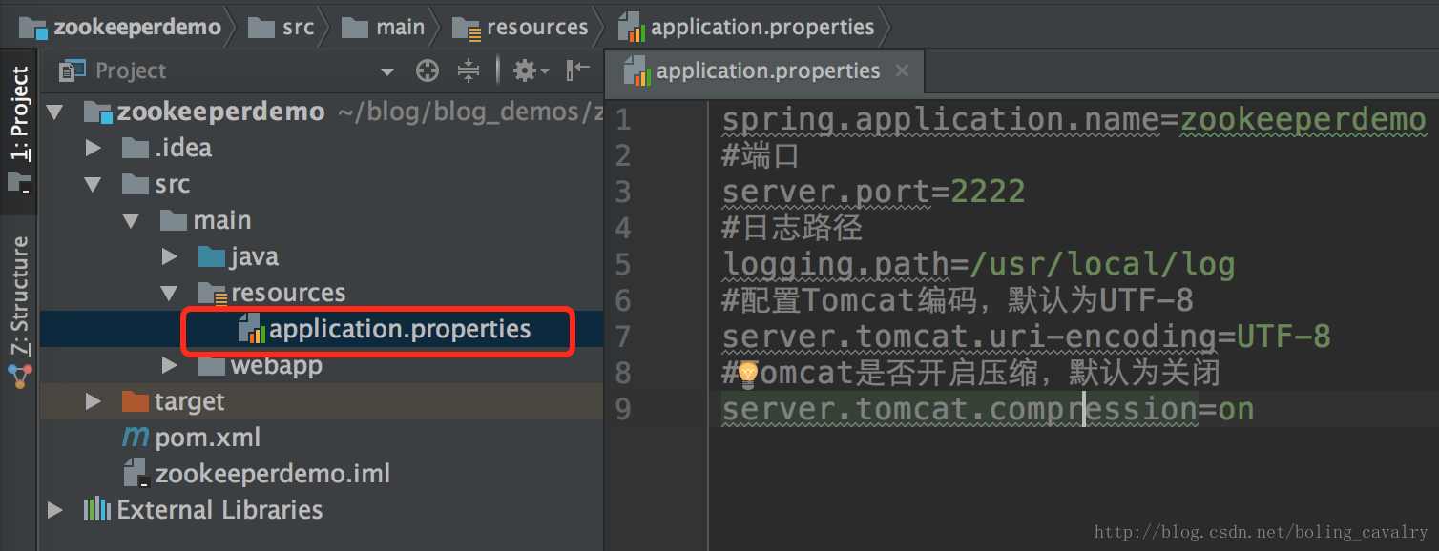Click the target folder icon
This screenshot has width=1439, height=551.
point(136,401)
